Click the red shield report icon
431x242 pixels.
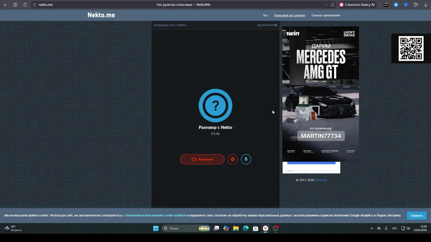(x=233, y=159)
